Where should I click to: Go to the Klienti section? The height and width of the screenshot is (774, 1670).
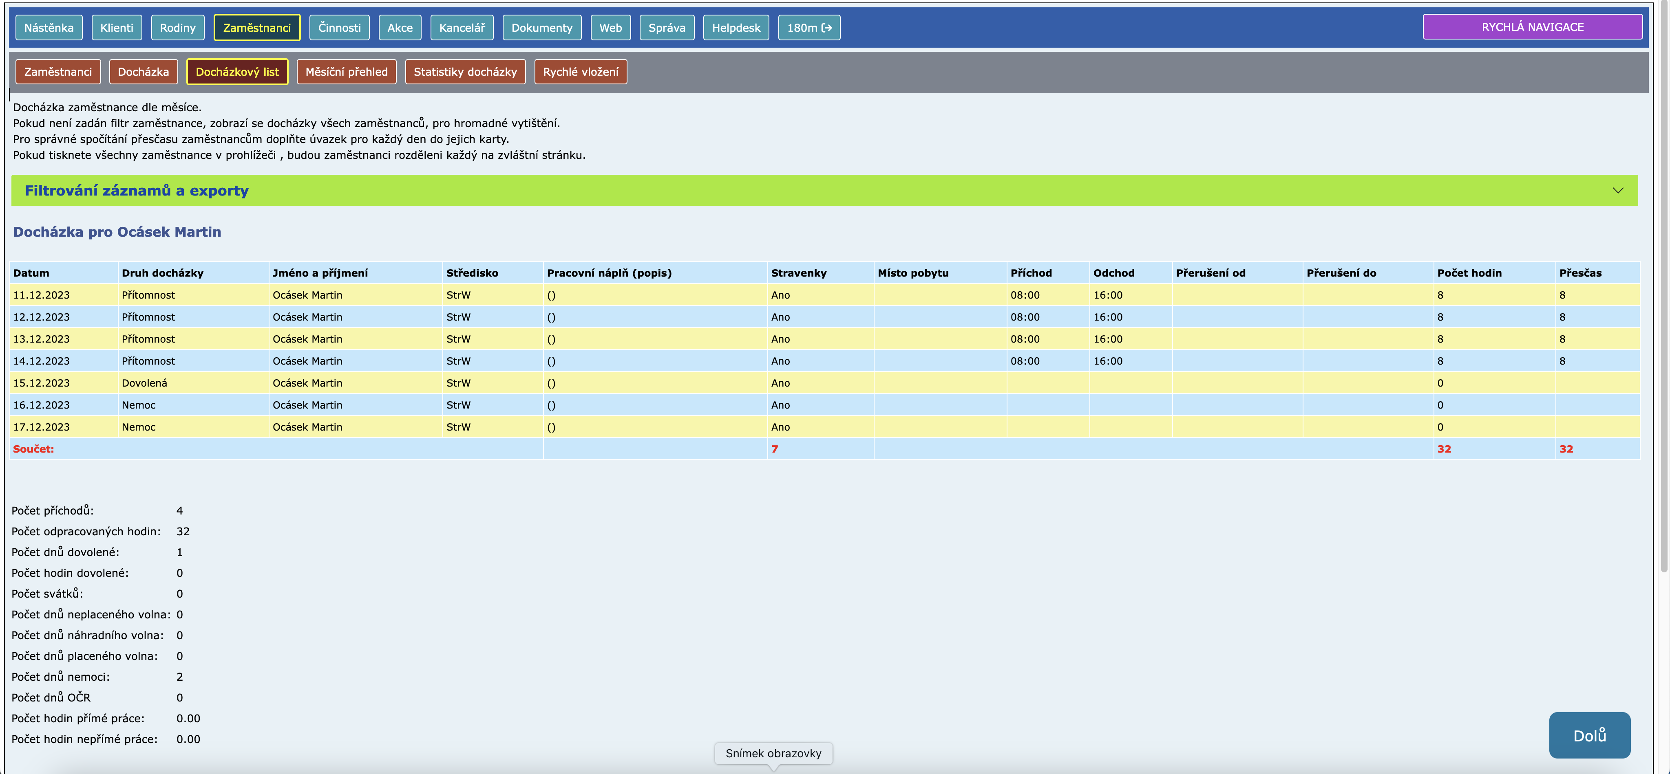point(117,28)
